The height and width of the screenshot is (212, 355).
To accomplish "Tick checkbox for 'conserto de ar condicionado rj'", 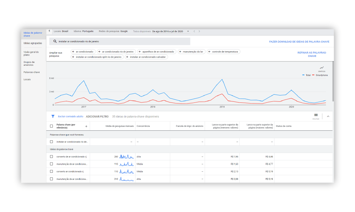I will (x=51, y=157).
